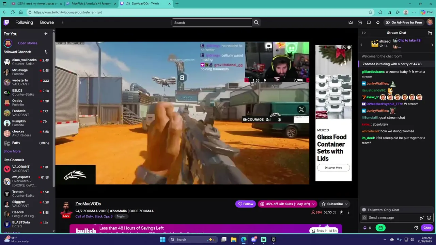This screenshot has height=245, width=436.
Task: Click the magnifier search button
Action: tap(256, 22)
